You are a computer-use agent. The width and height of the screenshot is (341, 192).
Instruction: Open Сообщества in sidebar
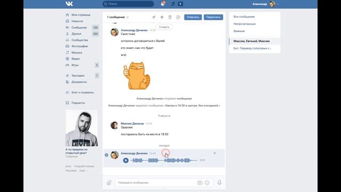(79, 40)
